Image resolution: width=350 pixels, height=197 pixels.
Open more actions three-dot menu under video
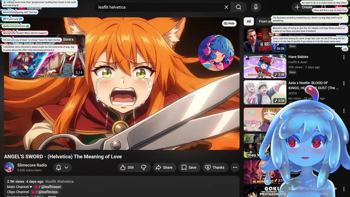(235, 167)
